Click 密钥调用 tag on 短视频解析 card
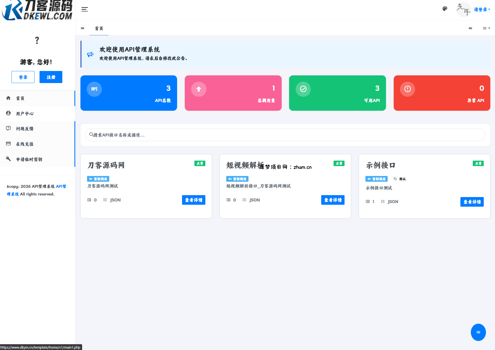 point(237,179)
